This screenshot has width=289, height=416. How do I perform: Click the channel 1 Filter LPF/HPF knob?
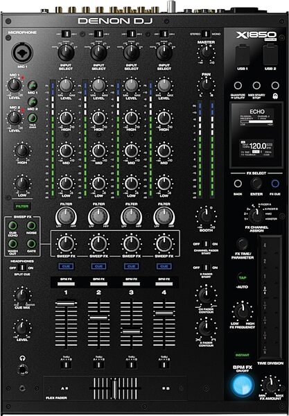pos(66,216)
